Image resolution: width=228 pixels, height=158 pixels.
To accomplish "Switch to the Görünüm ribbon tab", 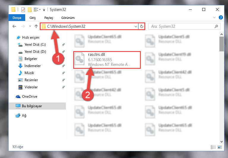I will click(x=68, y=18).
